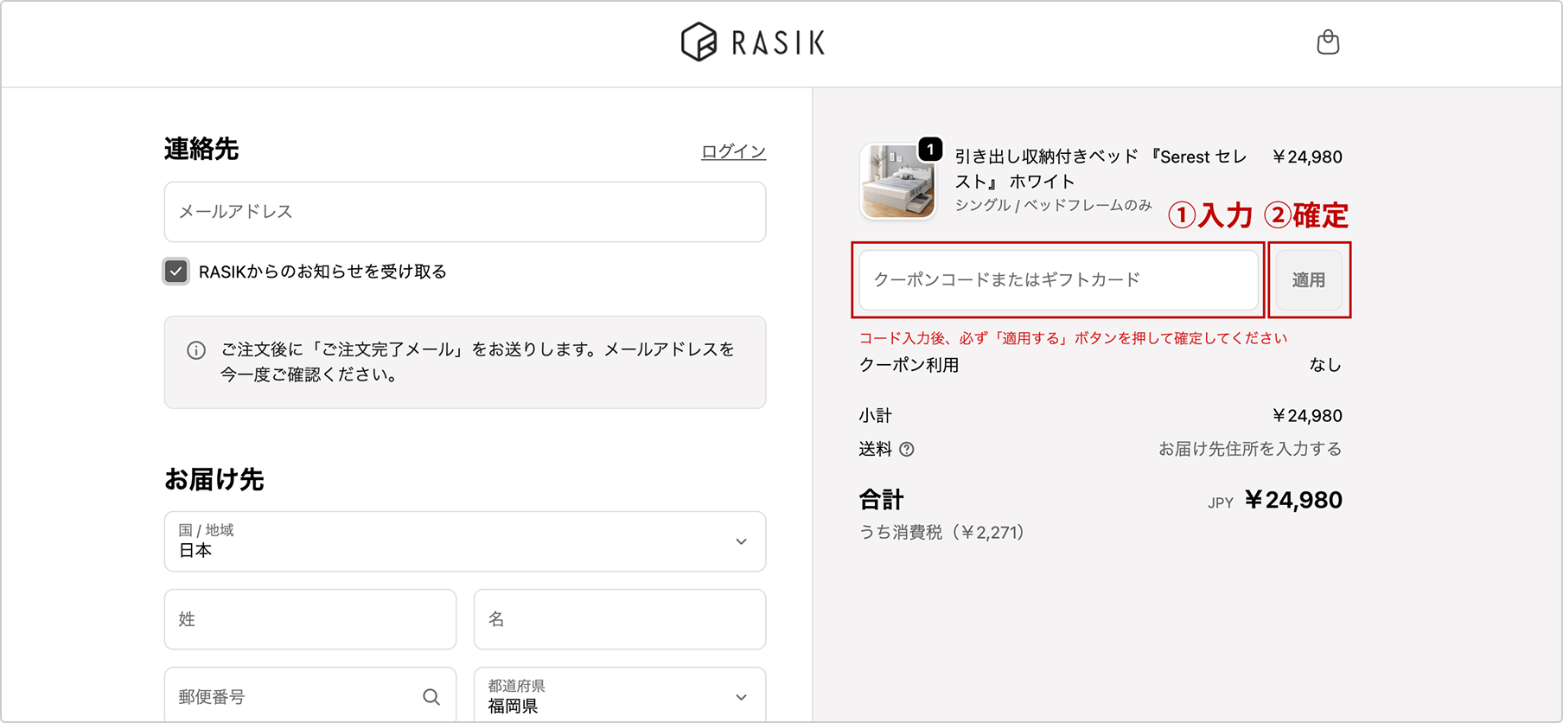Focus the メールアドレス email field
This screenshot has height=723, width=1563.
click(x=465, y=212)
